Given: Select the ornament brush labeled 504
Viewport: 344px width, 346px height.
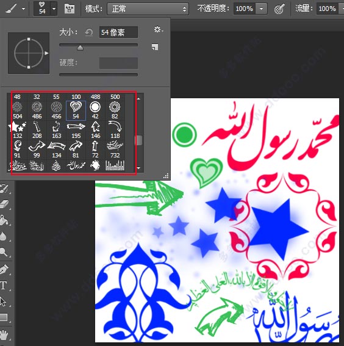Looking at the screenshot, I should 17,110.
